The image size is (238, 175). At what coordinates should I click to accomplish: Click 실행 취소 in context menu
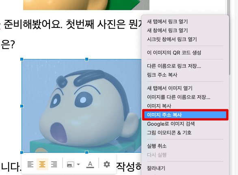[157, 146]
